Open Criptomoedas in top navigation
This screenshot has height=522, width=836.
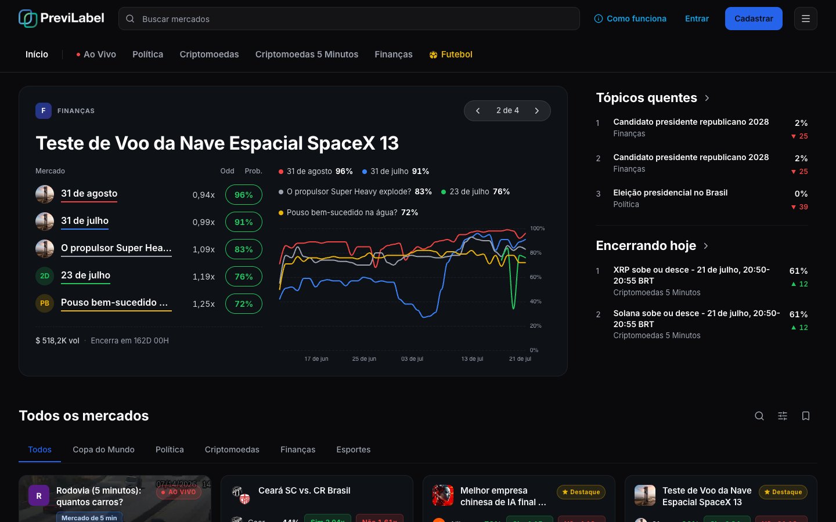coord(209,55)
